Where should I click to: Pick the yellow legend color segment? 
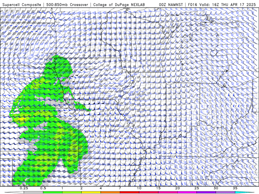coord(91,192)
